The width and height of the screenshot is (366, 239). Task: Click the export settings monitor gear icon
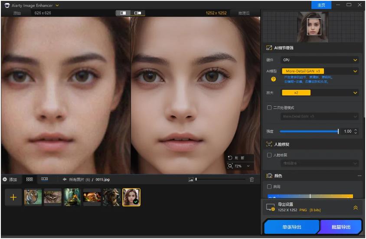[271, 207]
